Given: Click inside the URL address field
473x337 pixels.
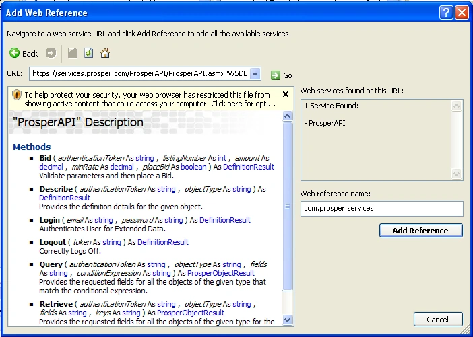Looking at the screenshot, I should (139, 73).
